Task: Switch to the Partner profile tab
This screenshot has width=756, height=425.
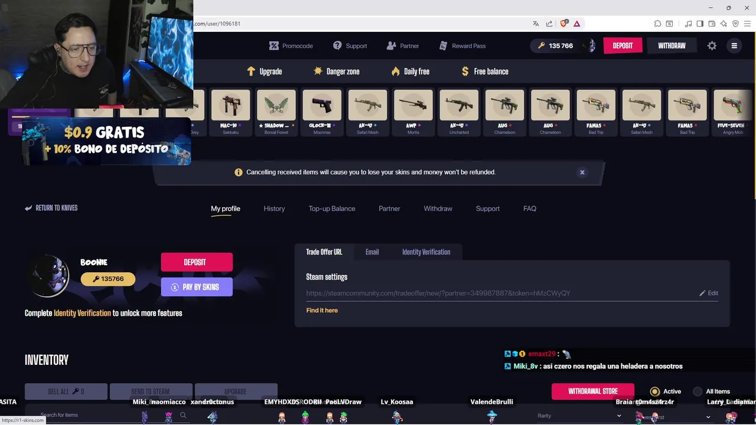Action: coord(389,208)
